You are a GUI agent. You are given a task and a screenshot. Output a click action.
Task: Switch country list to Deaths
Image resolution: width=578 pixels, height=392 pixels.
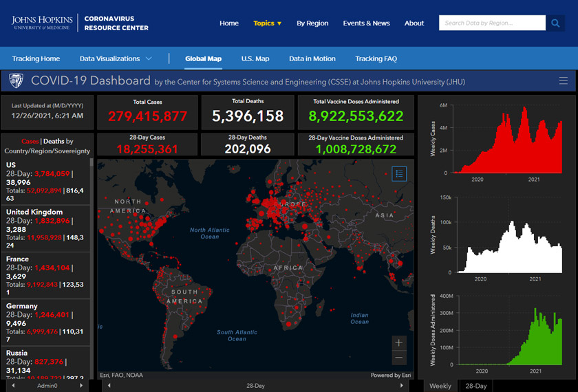tap(54, 141)
